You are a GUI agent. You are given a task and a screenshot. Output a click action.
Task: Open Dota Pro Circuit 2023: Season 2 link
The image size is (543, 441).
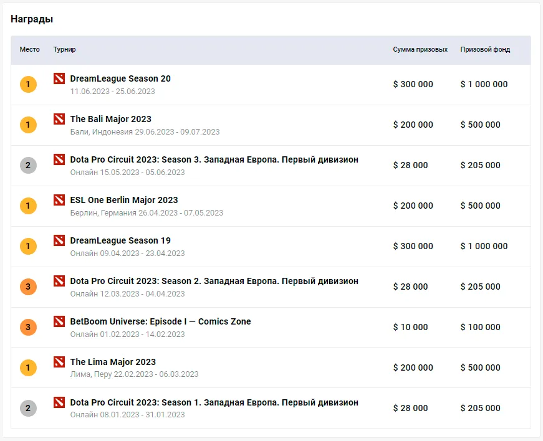[214, 281]
